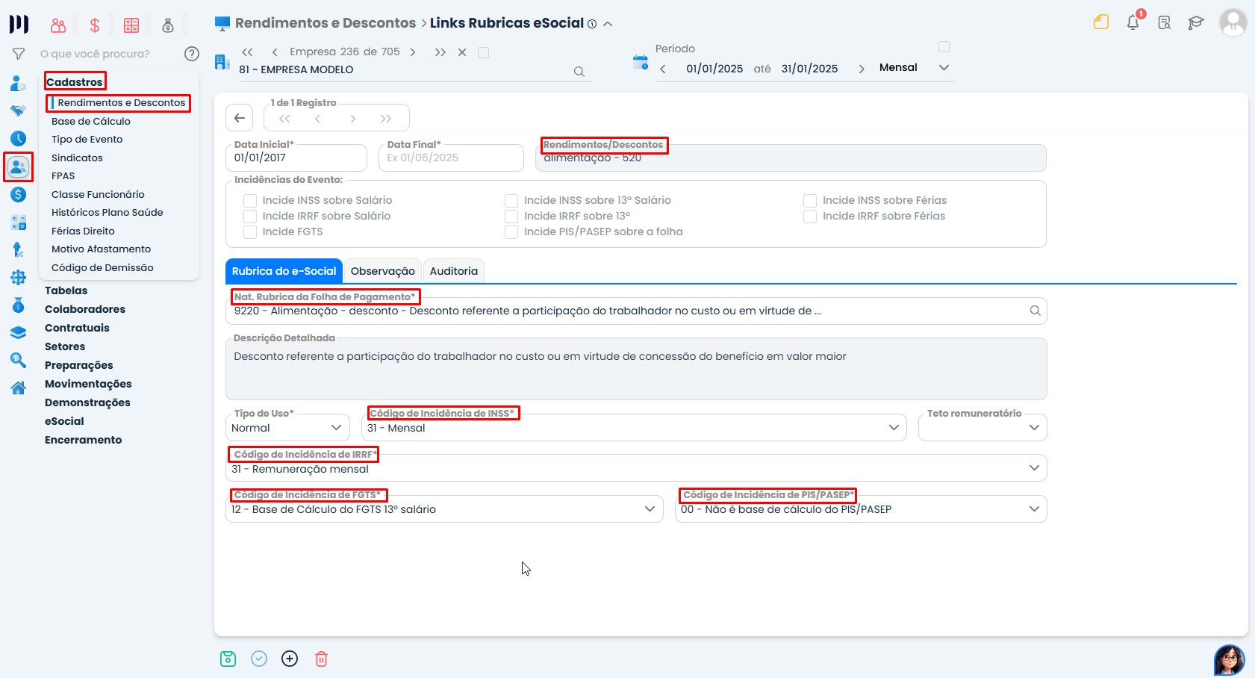Image resolution: width=1255 pixels, height=678 pixels.
Task: Check Incide INSS sobre 13º Salário
Action: click(x=511, y=200)
